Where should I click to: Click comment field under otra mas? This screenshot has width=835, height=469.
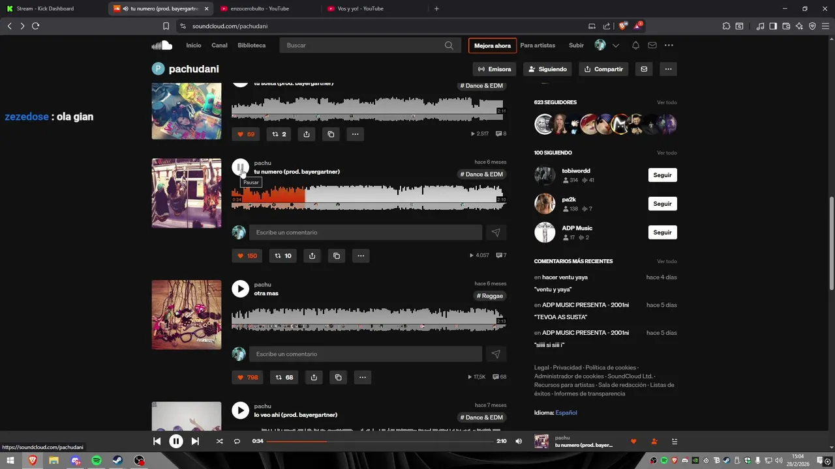tap(365, 354)
